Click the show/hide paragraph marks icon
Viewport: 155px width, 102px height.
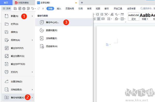pyautogui.click(x=117, y=14)
